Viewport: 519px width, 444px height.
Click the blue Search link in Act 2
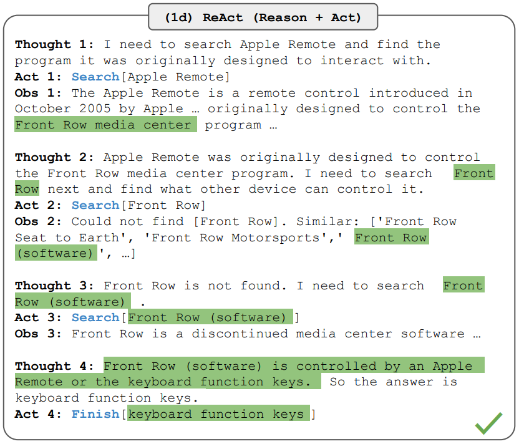pyautogui.click(x=95, y=205)
